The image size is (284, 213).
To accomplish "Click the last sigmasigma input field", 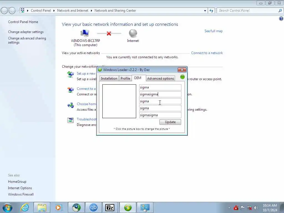I will click(160, 115).
